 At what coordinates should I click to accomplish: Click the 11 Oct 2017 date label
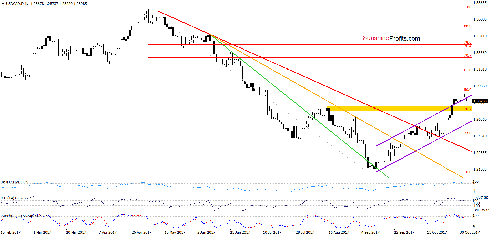tap(437, 232)
